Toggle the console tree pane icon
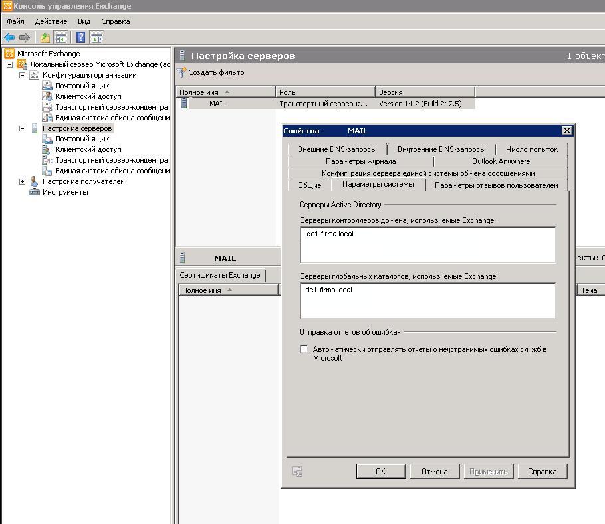This screenshot has width=605, height=524. pos(61,37)
